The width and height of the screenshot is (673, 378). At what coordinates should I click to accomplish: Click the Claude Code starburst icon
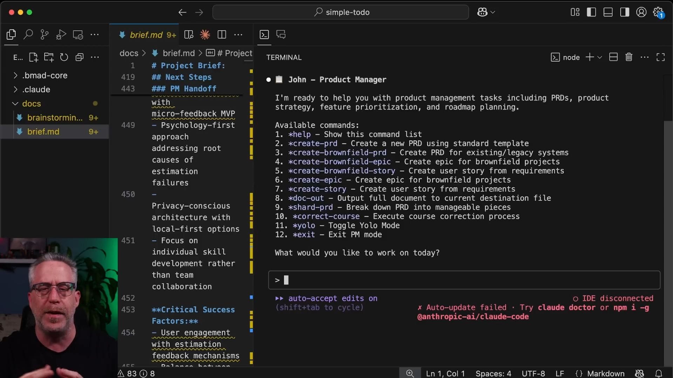(205, 34)
